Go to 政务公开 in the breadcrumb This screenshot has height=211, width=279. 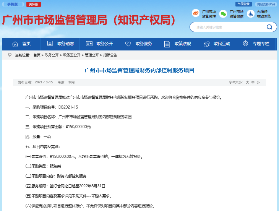coord(52,55)
